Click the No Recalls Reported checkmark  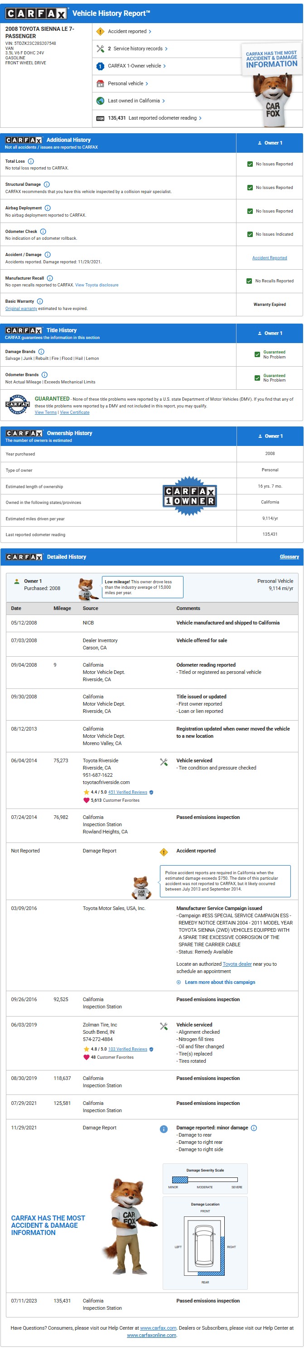pos(250,281)
